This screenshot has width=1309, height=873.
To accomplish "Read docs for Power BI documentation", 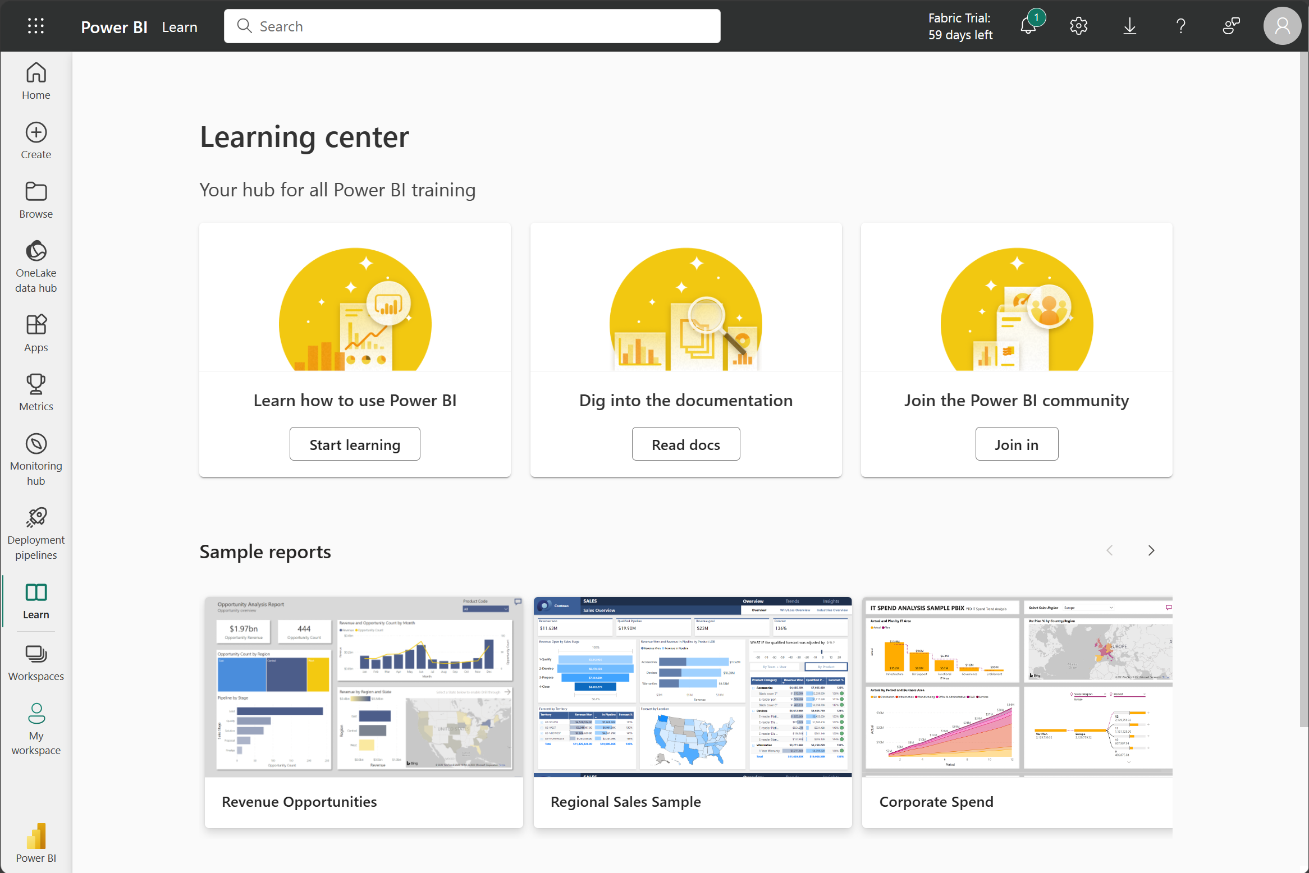I will (x=685, y=443).
